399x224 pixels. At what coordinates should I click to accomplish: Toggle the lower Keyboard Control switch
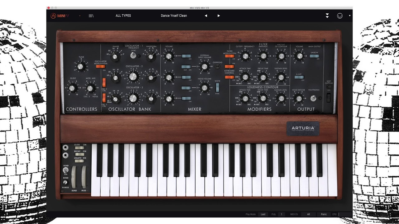[x=229, y=77]
